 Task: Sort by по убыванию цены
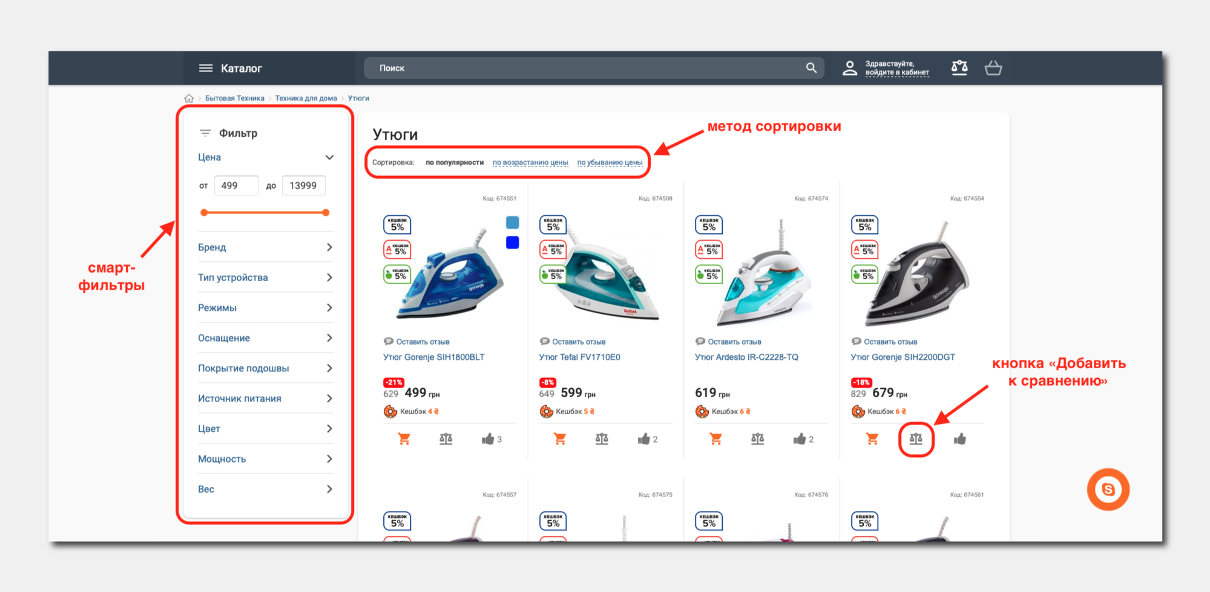click(610, 163)
